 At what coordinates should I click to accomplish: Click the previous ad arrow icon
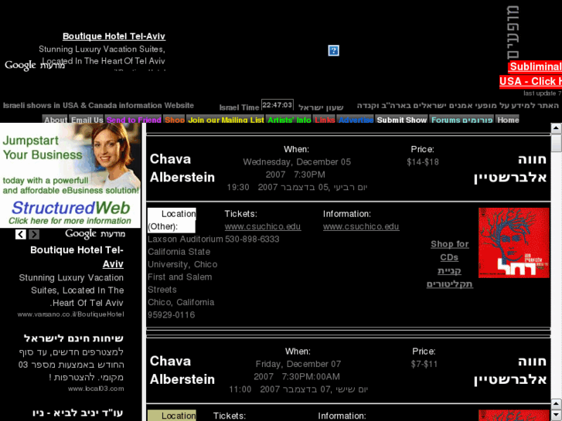click(21, 234)
